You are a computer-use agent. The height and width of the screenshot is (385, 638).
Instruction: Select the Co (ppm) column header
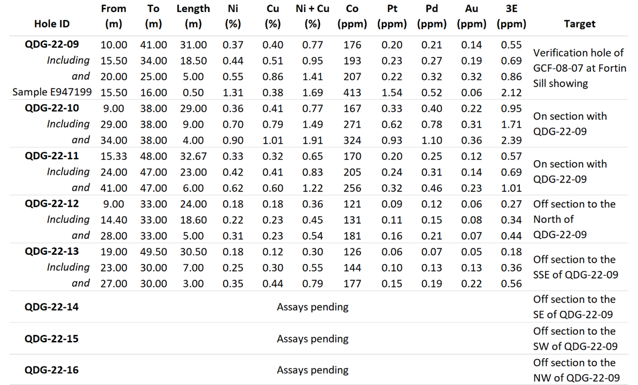pyautogui.click(x=352, y=16)
